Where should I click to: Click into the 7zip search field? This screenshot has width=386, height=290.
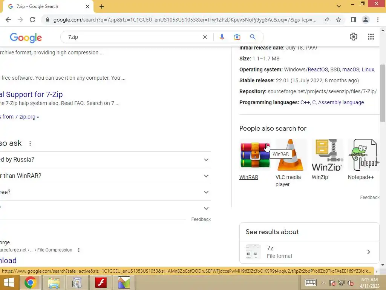coord(133,37)
